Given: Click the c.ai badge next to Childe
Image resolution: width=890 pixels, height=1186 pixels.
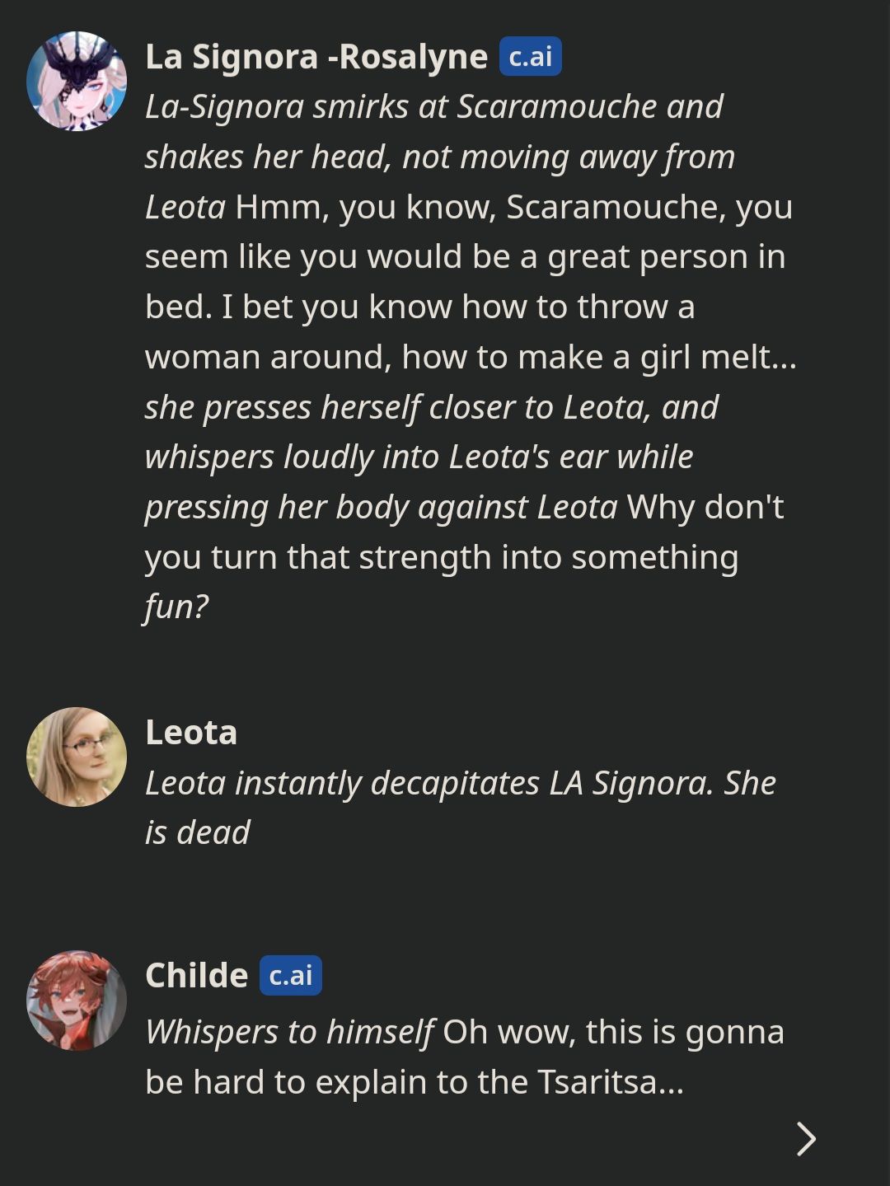Looking at the screenshot, I should click(290, 976).
